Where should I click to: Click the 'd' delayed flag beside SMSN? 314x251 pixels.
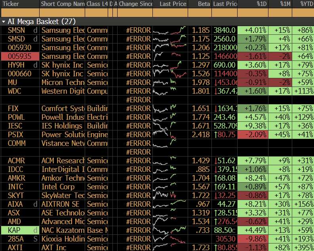pyautogui.click(x=36, y=30)
